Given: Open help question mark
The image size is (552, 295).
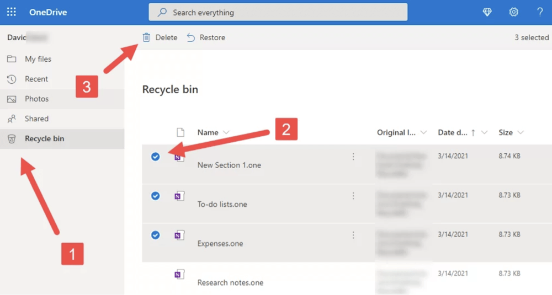Looking at the screenshot, I should tap(540, 12).
